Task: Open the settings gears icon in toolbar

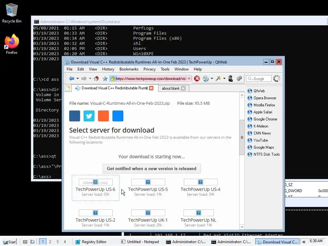Action: pyautogui.click(x=239, y=79)
